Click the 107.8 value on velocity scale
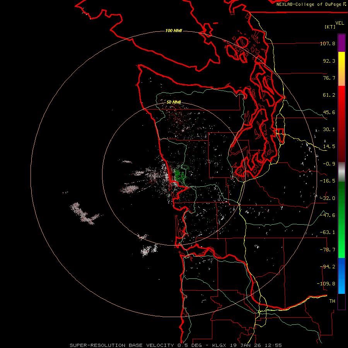348x348 pixels. (x=328, y=43)
